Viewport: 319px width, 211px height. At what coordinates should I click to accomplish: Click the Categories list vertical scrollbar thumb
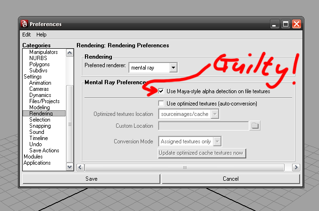point(69,124)
